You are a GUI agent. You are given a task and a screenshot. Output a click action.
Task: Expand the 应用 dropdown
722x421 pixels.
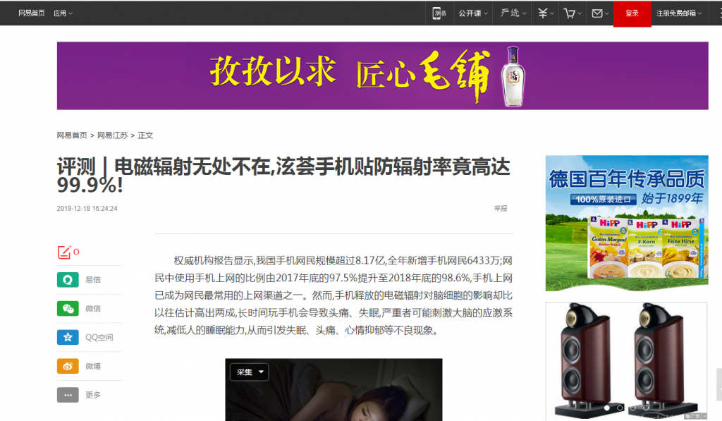[x=63, y=13]
